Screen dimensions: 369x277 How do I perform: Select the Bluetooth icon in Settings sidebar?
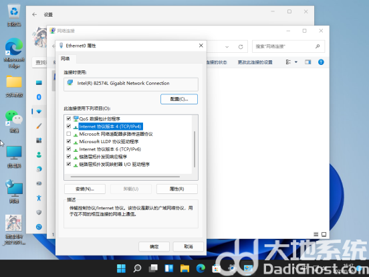pyautogui.click(x=39, y=97)
